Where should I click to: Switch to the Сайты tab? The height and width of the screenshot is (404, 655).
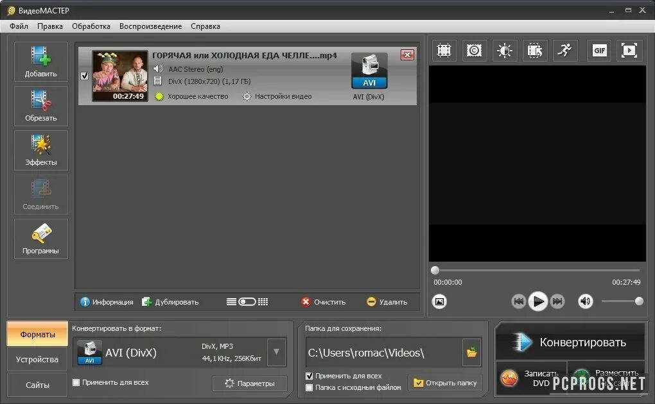pyautogui.click(x=37, y=385)
